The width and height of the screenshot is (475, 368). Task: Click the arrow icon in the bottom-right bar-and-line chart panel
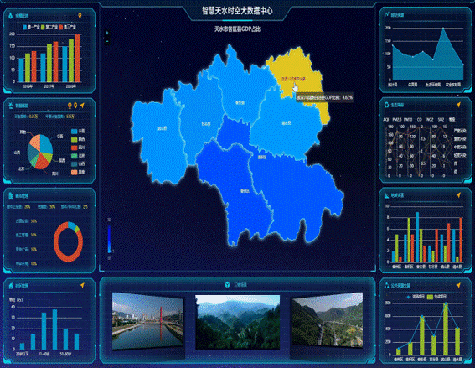(x=458, y=285)
